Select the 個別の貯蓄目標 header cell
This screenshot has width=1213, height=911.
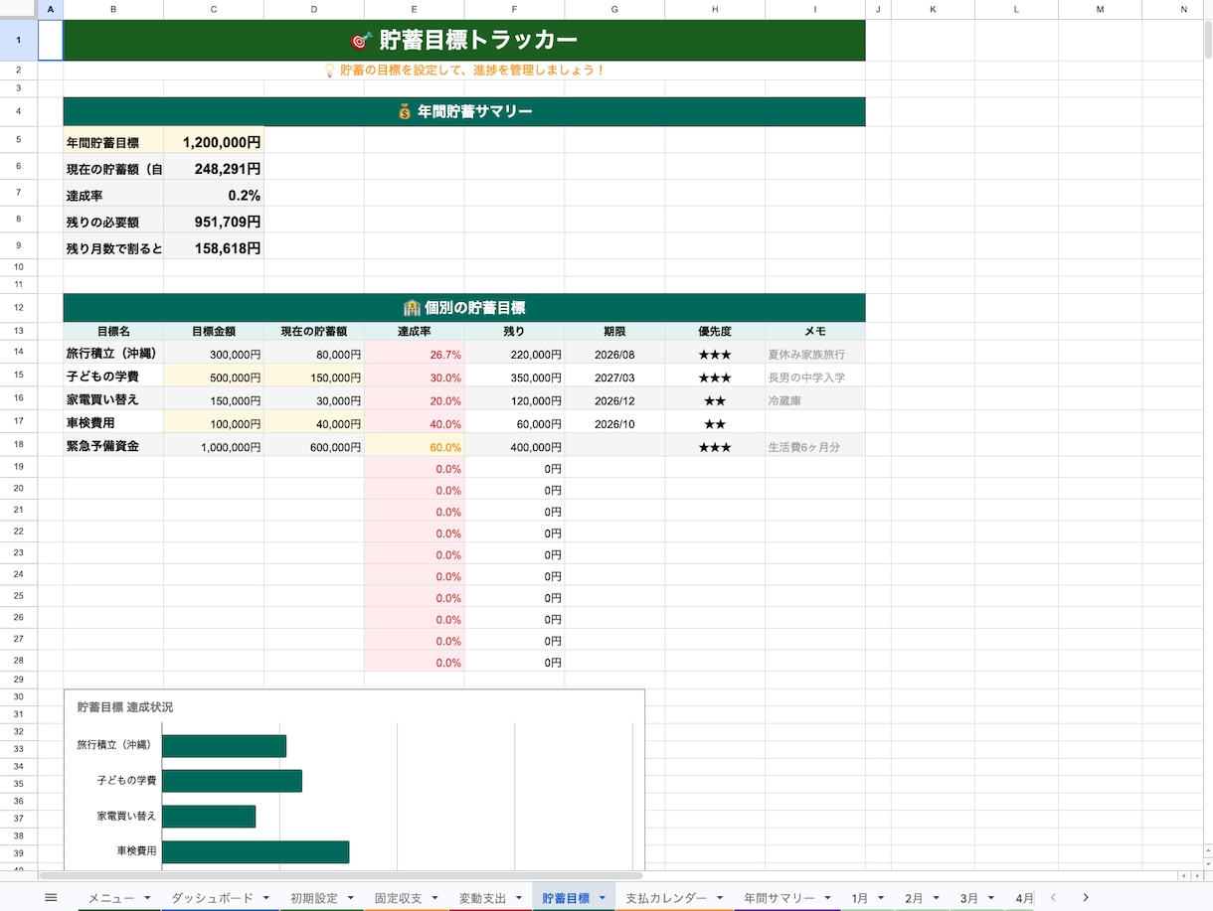pos(464,308)
